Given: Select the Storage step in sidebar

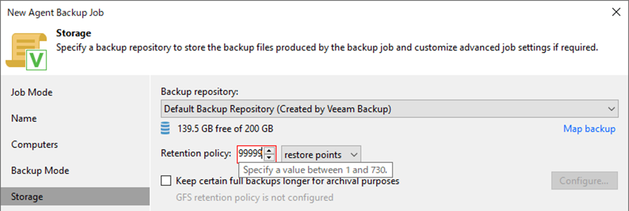Looking at the screenshot, I should tap(75, 197).
